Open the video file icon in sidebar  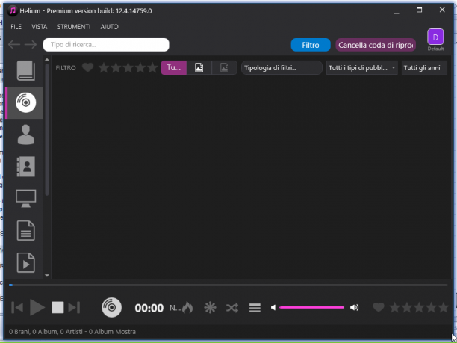coord(25,262)
